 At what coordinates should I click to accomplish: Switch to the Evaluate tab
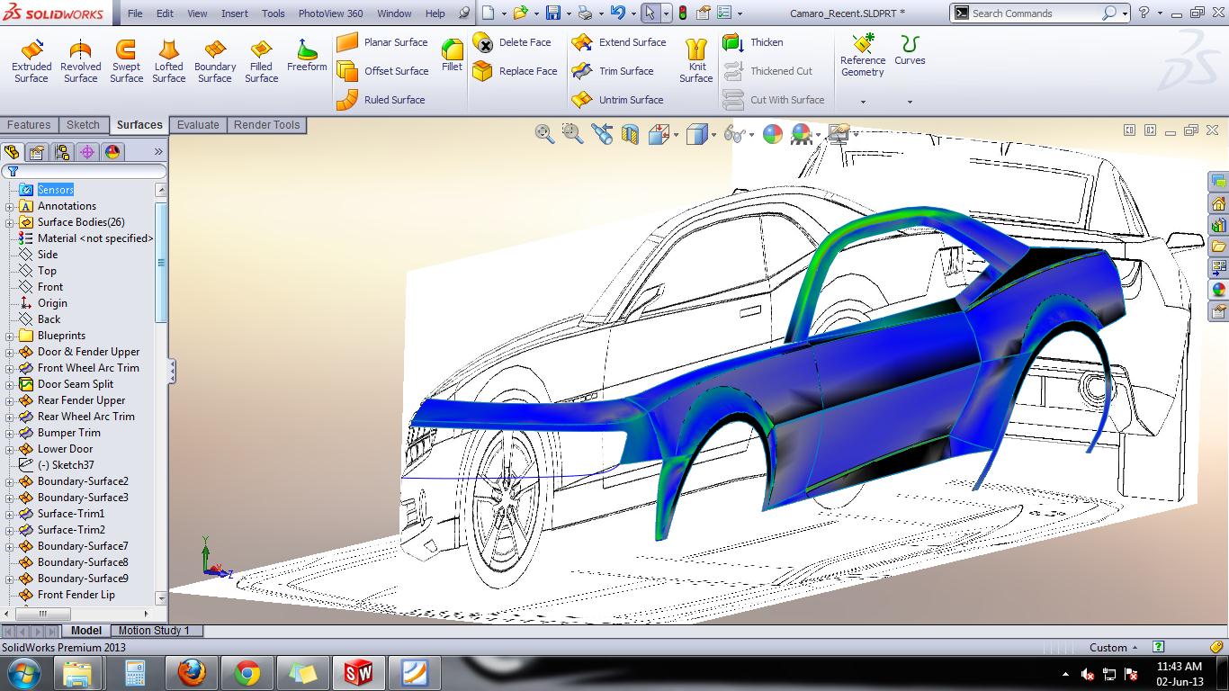[x=198, y=125]
